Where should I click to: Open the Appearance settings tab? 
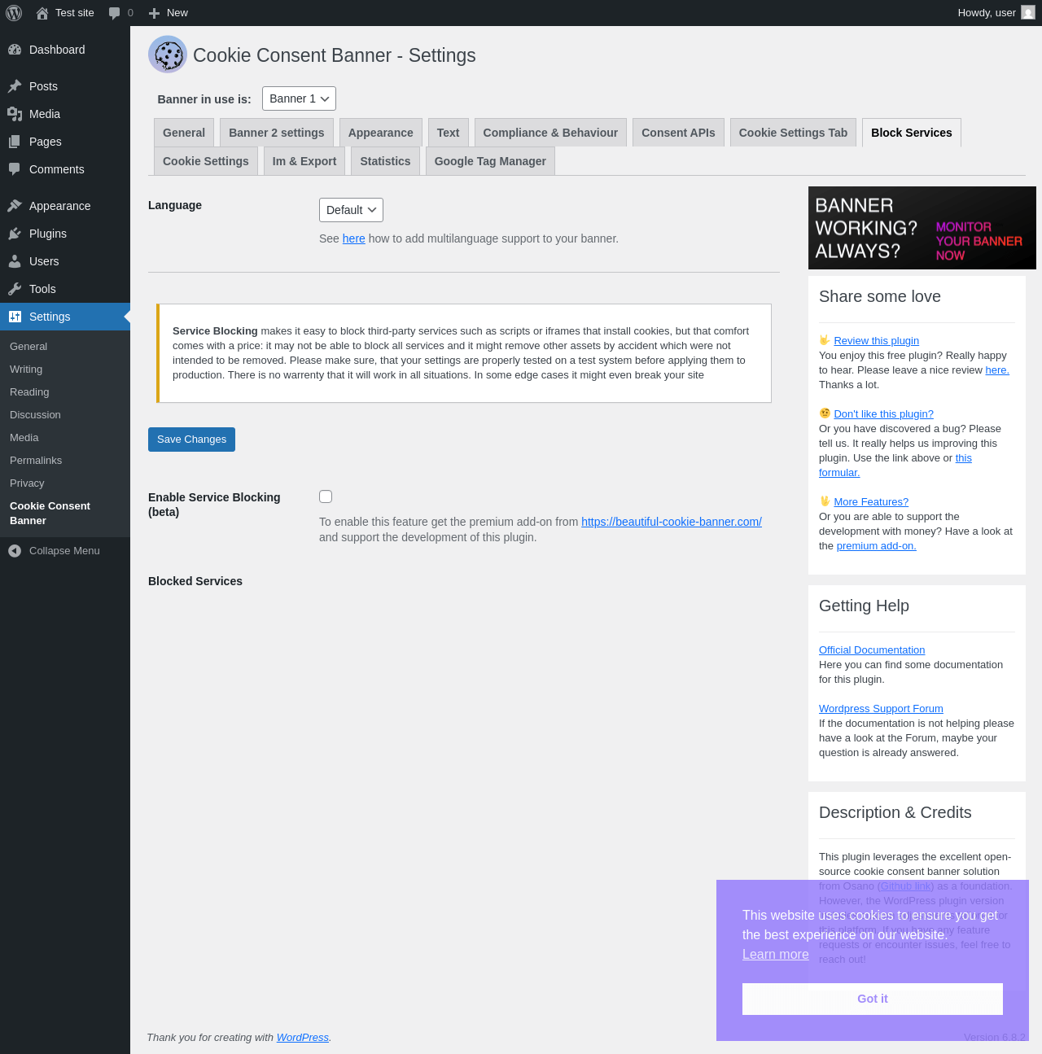pyautogui.click(x=381, y=133)
